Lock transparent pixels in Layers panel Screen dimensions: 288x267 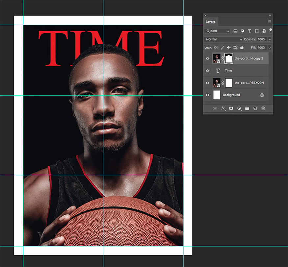click(x=216, y=48)
